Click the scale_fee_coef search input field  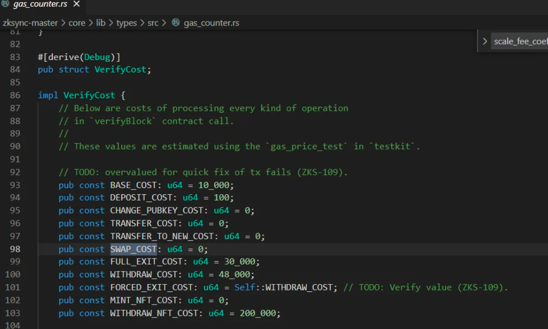[x=519, y=41]
